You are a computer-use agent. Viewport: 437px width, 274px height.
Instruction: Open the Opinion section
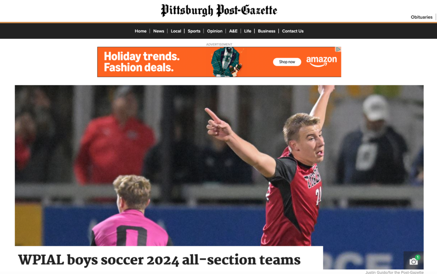click(x=215, y=31)
